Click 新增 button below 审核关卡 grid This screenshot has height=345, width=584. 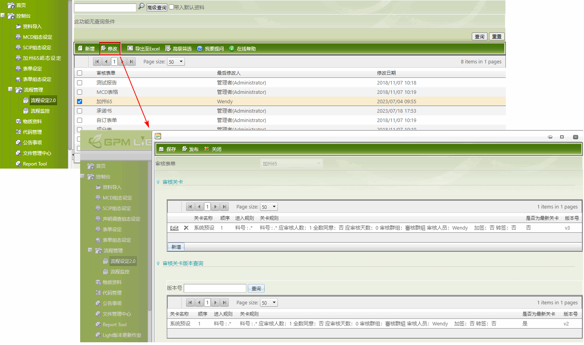tap(176, 247)
